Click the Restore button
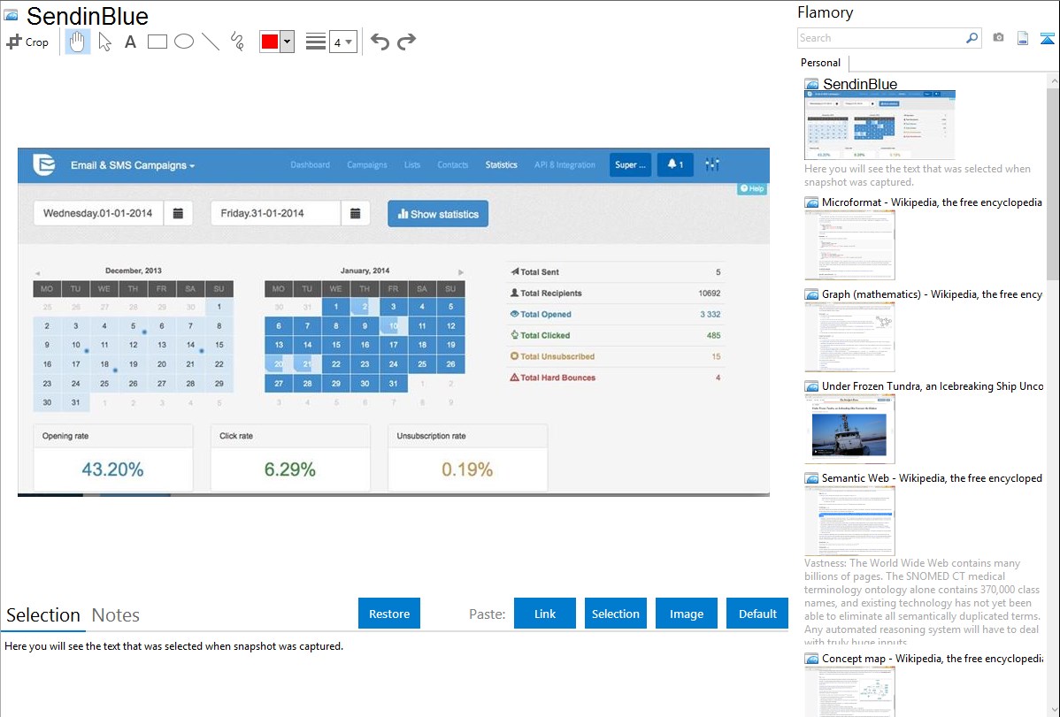 [389, 614]
